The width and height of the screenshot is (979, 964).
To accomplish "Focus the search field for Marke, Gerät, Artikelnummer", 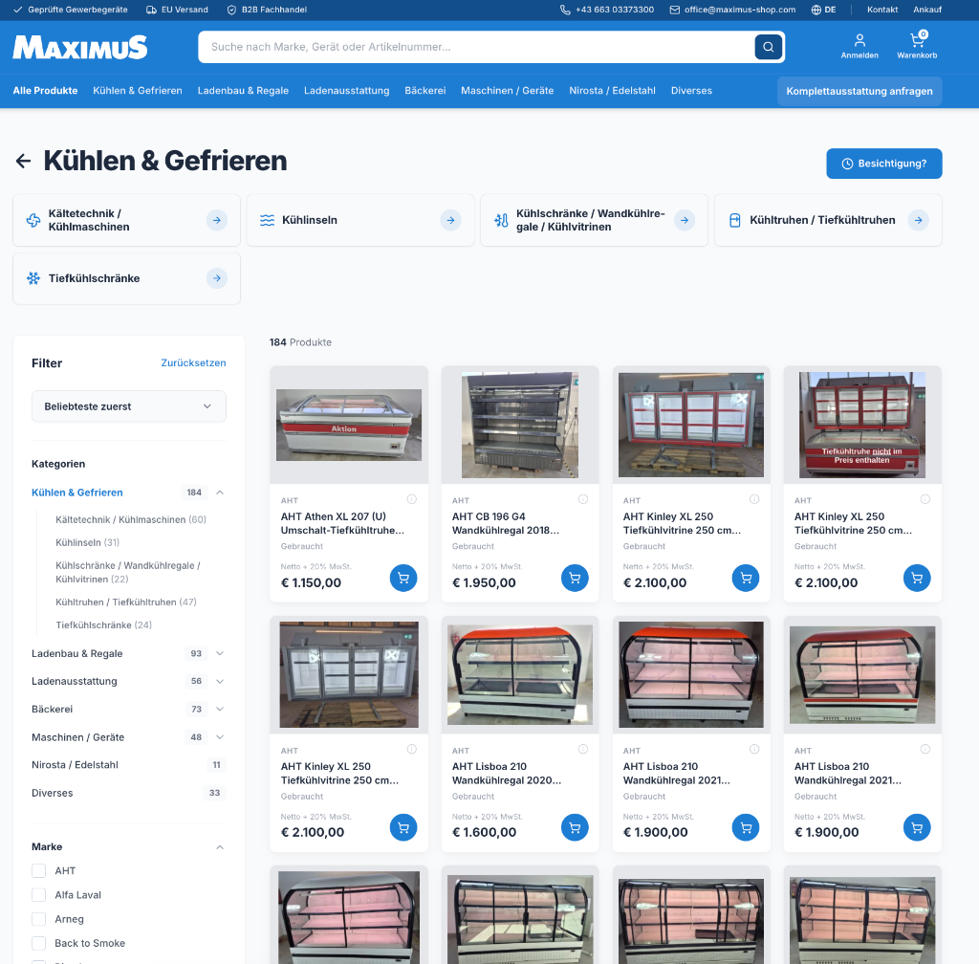I will (476, 47).
